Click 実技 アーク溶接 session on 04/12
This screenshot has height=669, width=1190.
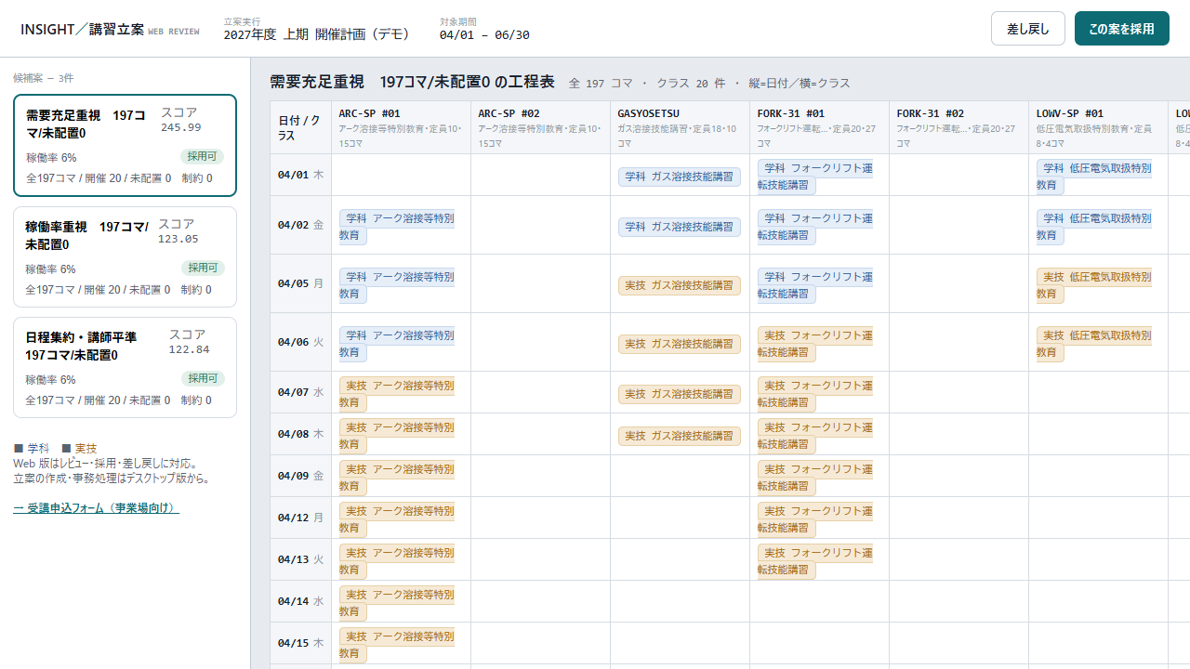click(397, 519)
